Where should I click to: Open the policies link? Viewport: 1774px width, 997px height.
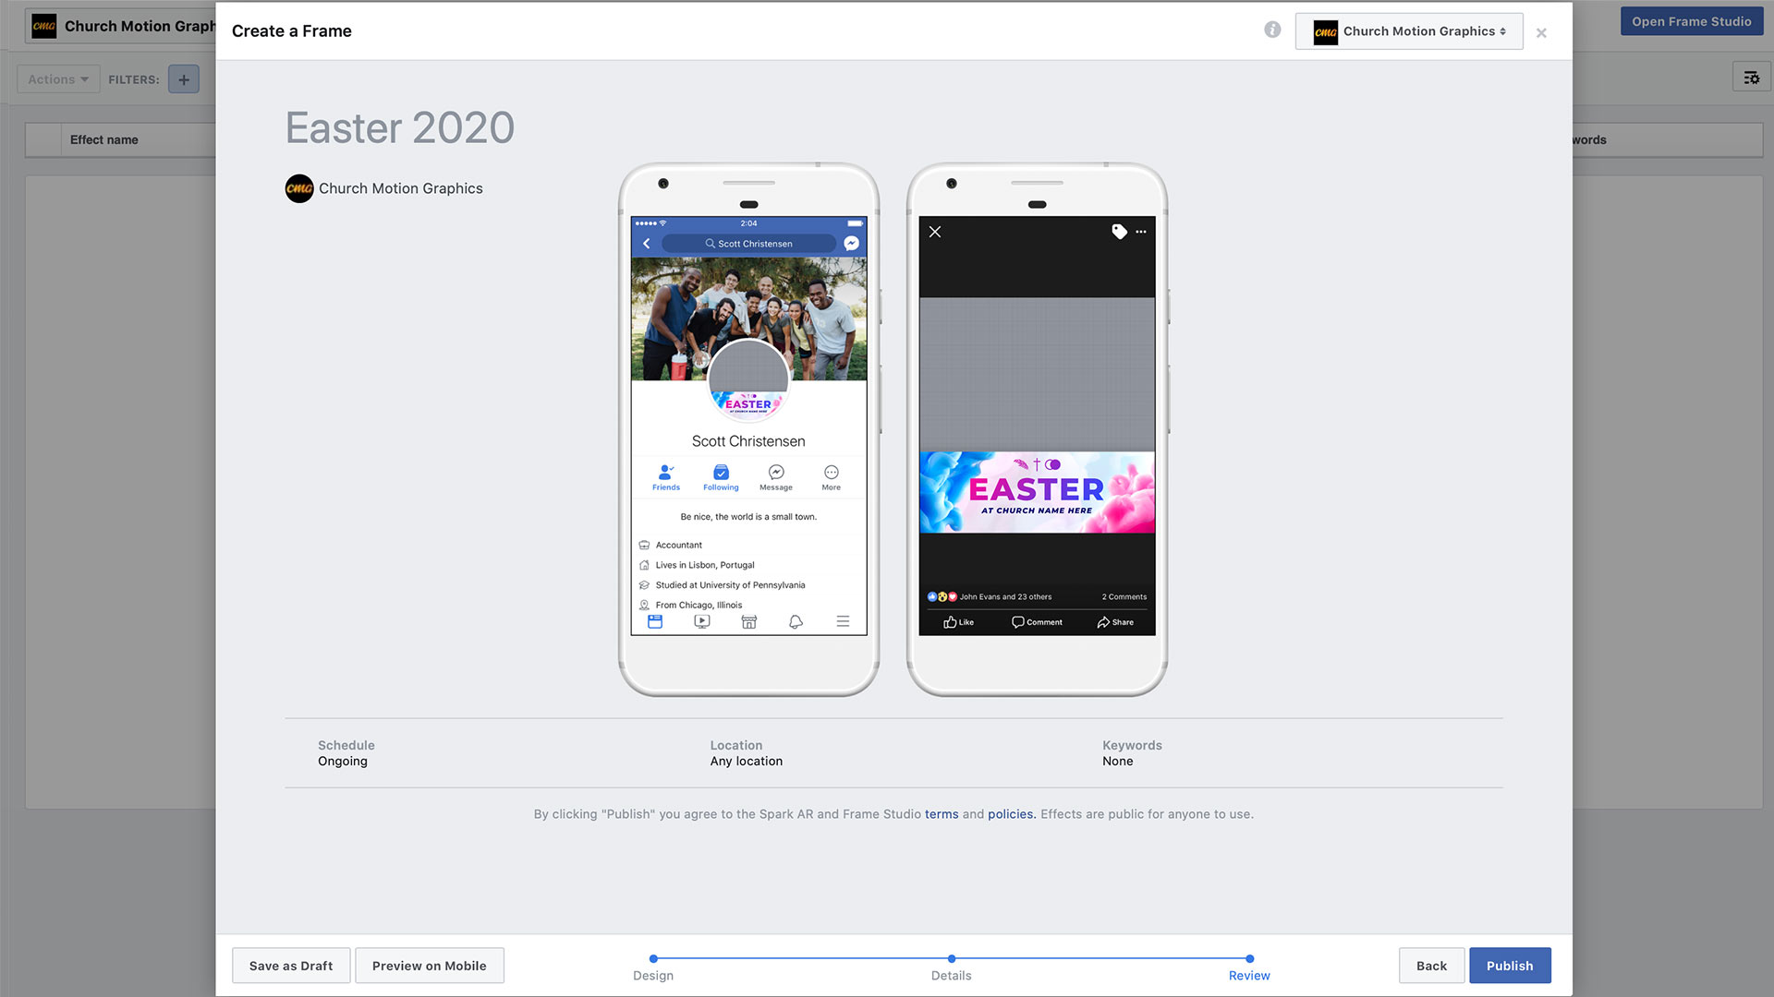1011,814
